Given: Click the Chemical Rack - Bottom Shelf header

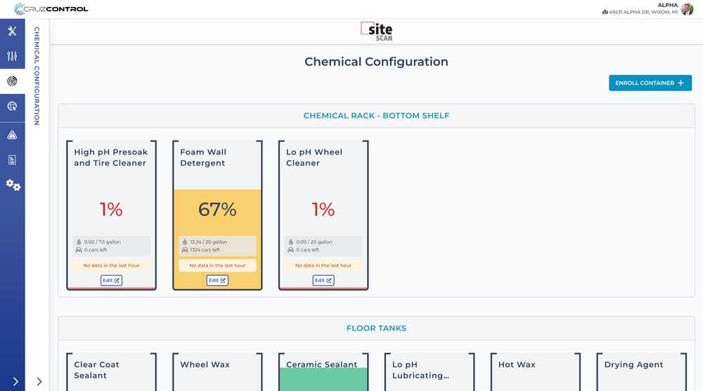Looking at the screenshot, I should (x=376, y=116).
